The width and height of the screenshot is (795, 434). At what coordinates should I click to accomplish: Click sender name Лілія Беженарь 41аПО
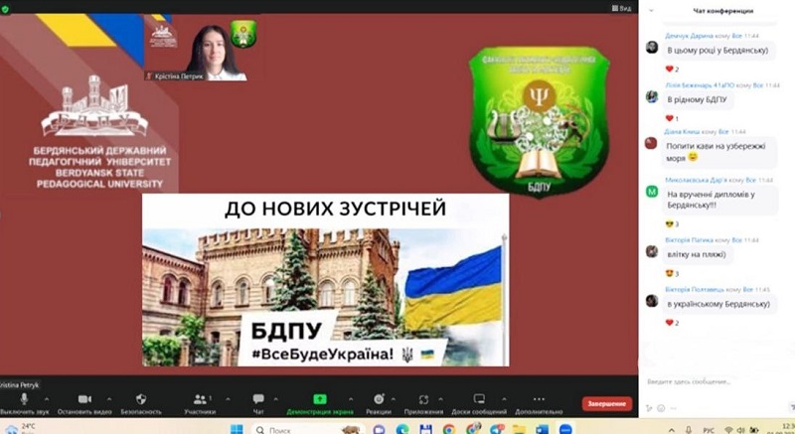701,85
